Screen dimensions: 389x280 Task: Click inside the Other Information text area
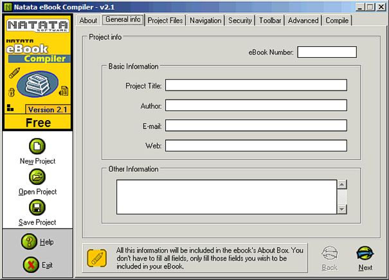tap(226, 197)
